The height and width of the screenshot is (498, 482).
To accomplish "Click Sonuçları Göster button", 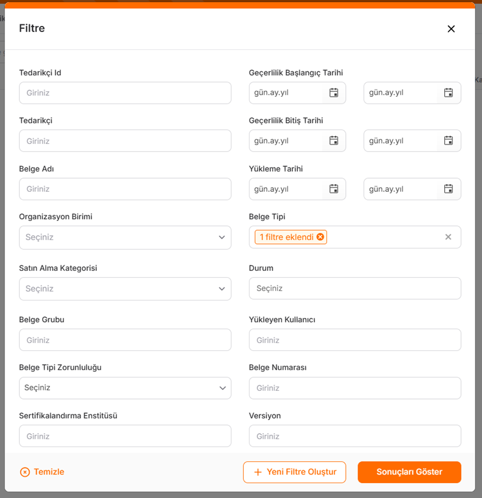I will [409, 472].
